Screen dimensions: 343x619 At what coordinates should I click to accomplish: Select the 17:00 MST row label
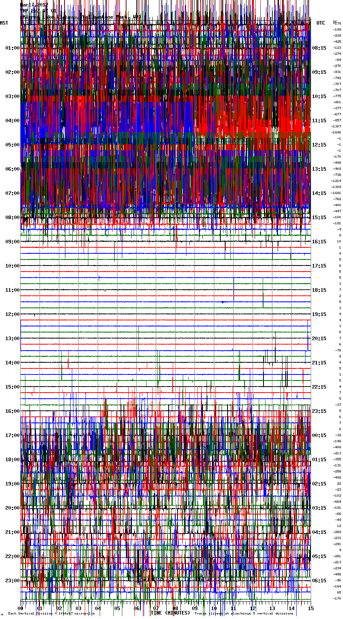(x=13, y=435)
